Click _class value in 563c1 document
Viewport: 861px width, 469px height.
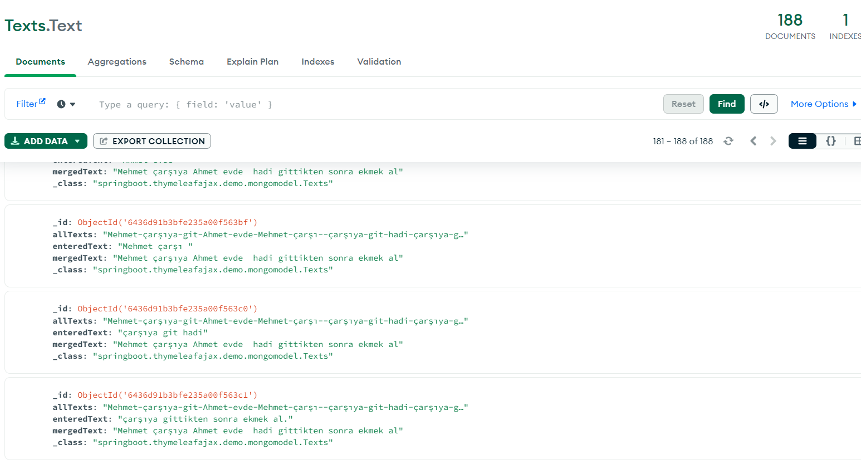point(213,442)
